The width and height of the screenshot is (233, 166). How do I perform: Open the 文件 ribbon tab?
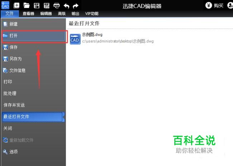pos(10,14)
